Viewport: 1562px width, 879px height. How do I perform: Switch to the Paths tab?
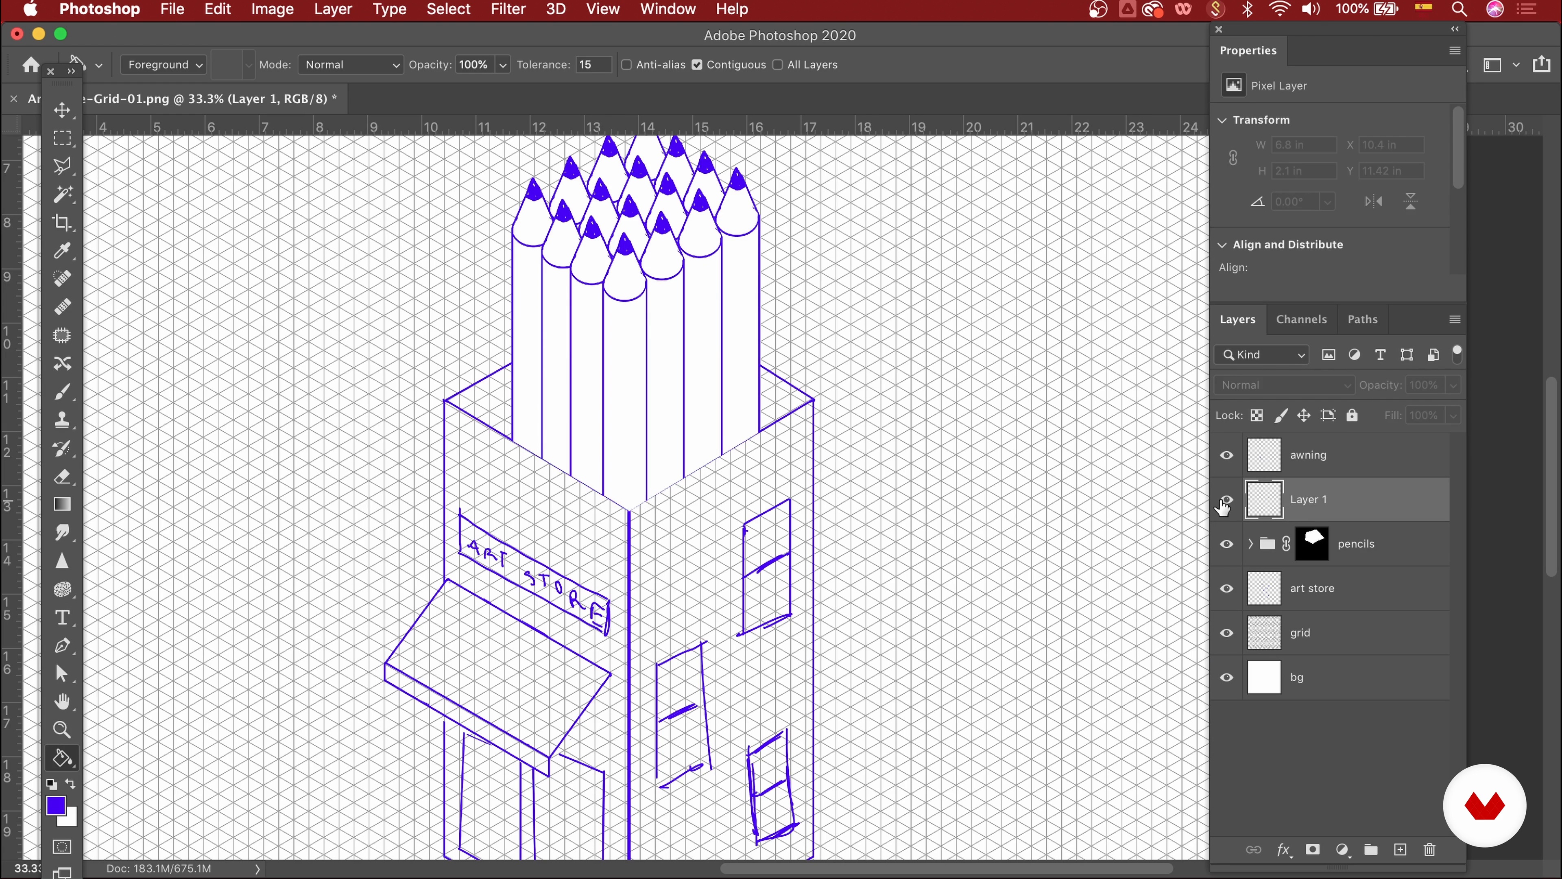pos(1363,319)
